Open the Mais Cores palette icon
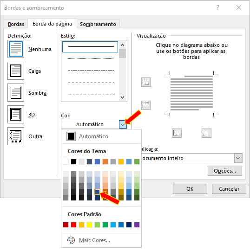 coord(71,240)
